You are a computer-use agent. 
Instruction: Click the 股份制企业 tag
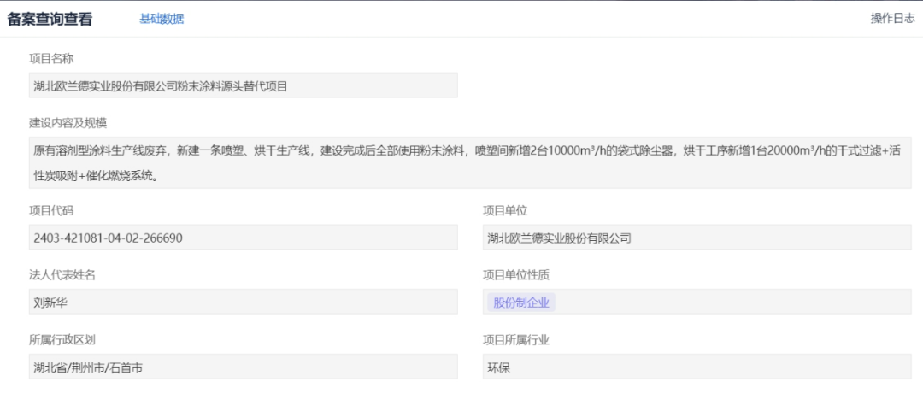click(521, 303)
